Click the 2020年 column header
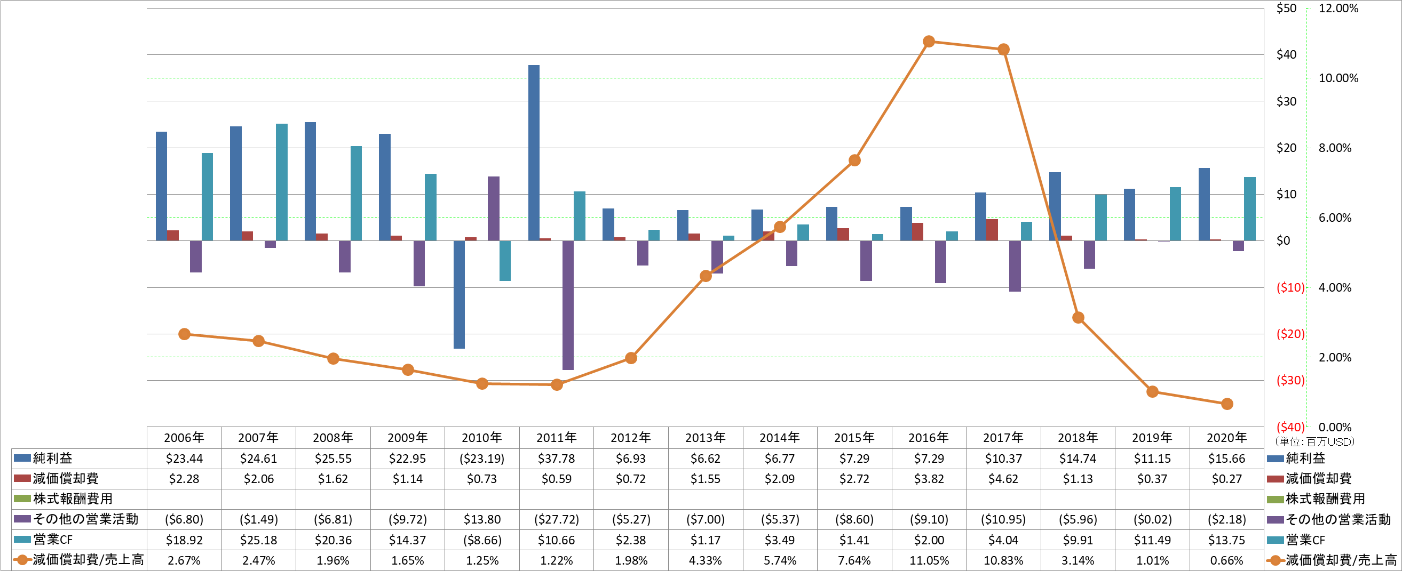The image size is (1402, 571). [1227, 438]
